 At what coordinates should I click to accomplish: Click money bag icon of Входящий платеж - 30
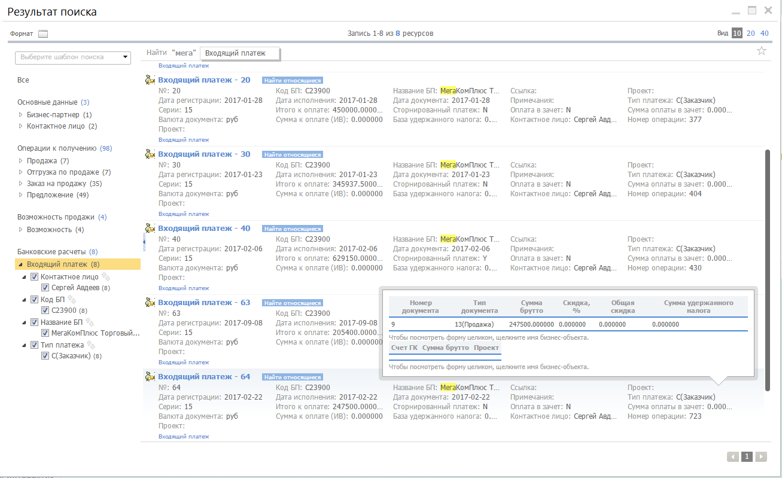point(150,154)
